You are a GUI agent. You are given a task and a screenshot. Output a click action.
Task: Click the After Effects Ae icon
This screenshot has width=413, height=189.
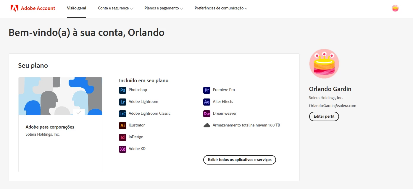[207, 102]
